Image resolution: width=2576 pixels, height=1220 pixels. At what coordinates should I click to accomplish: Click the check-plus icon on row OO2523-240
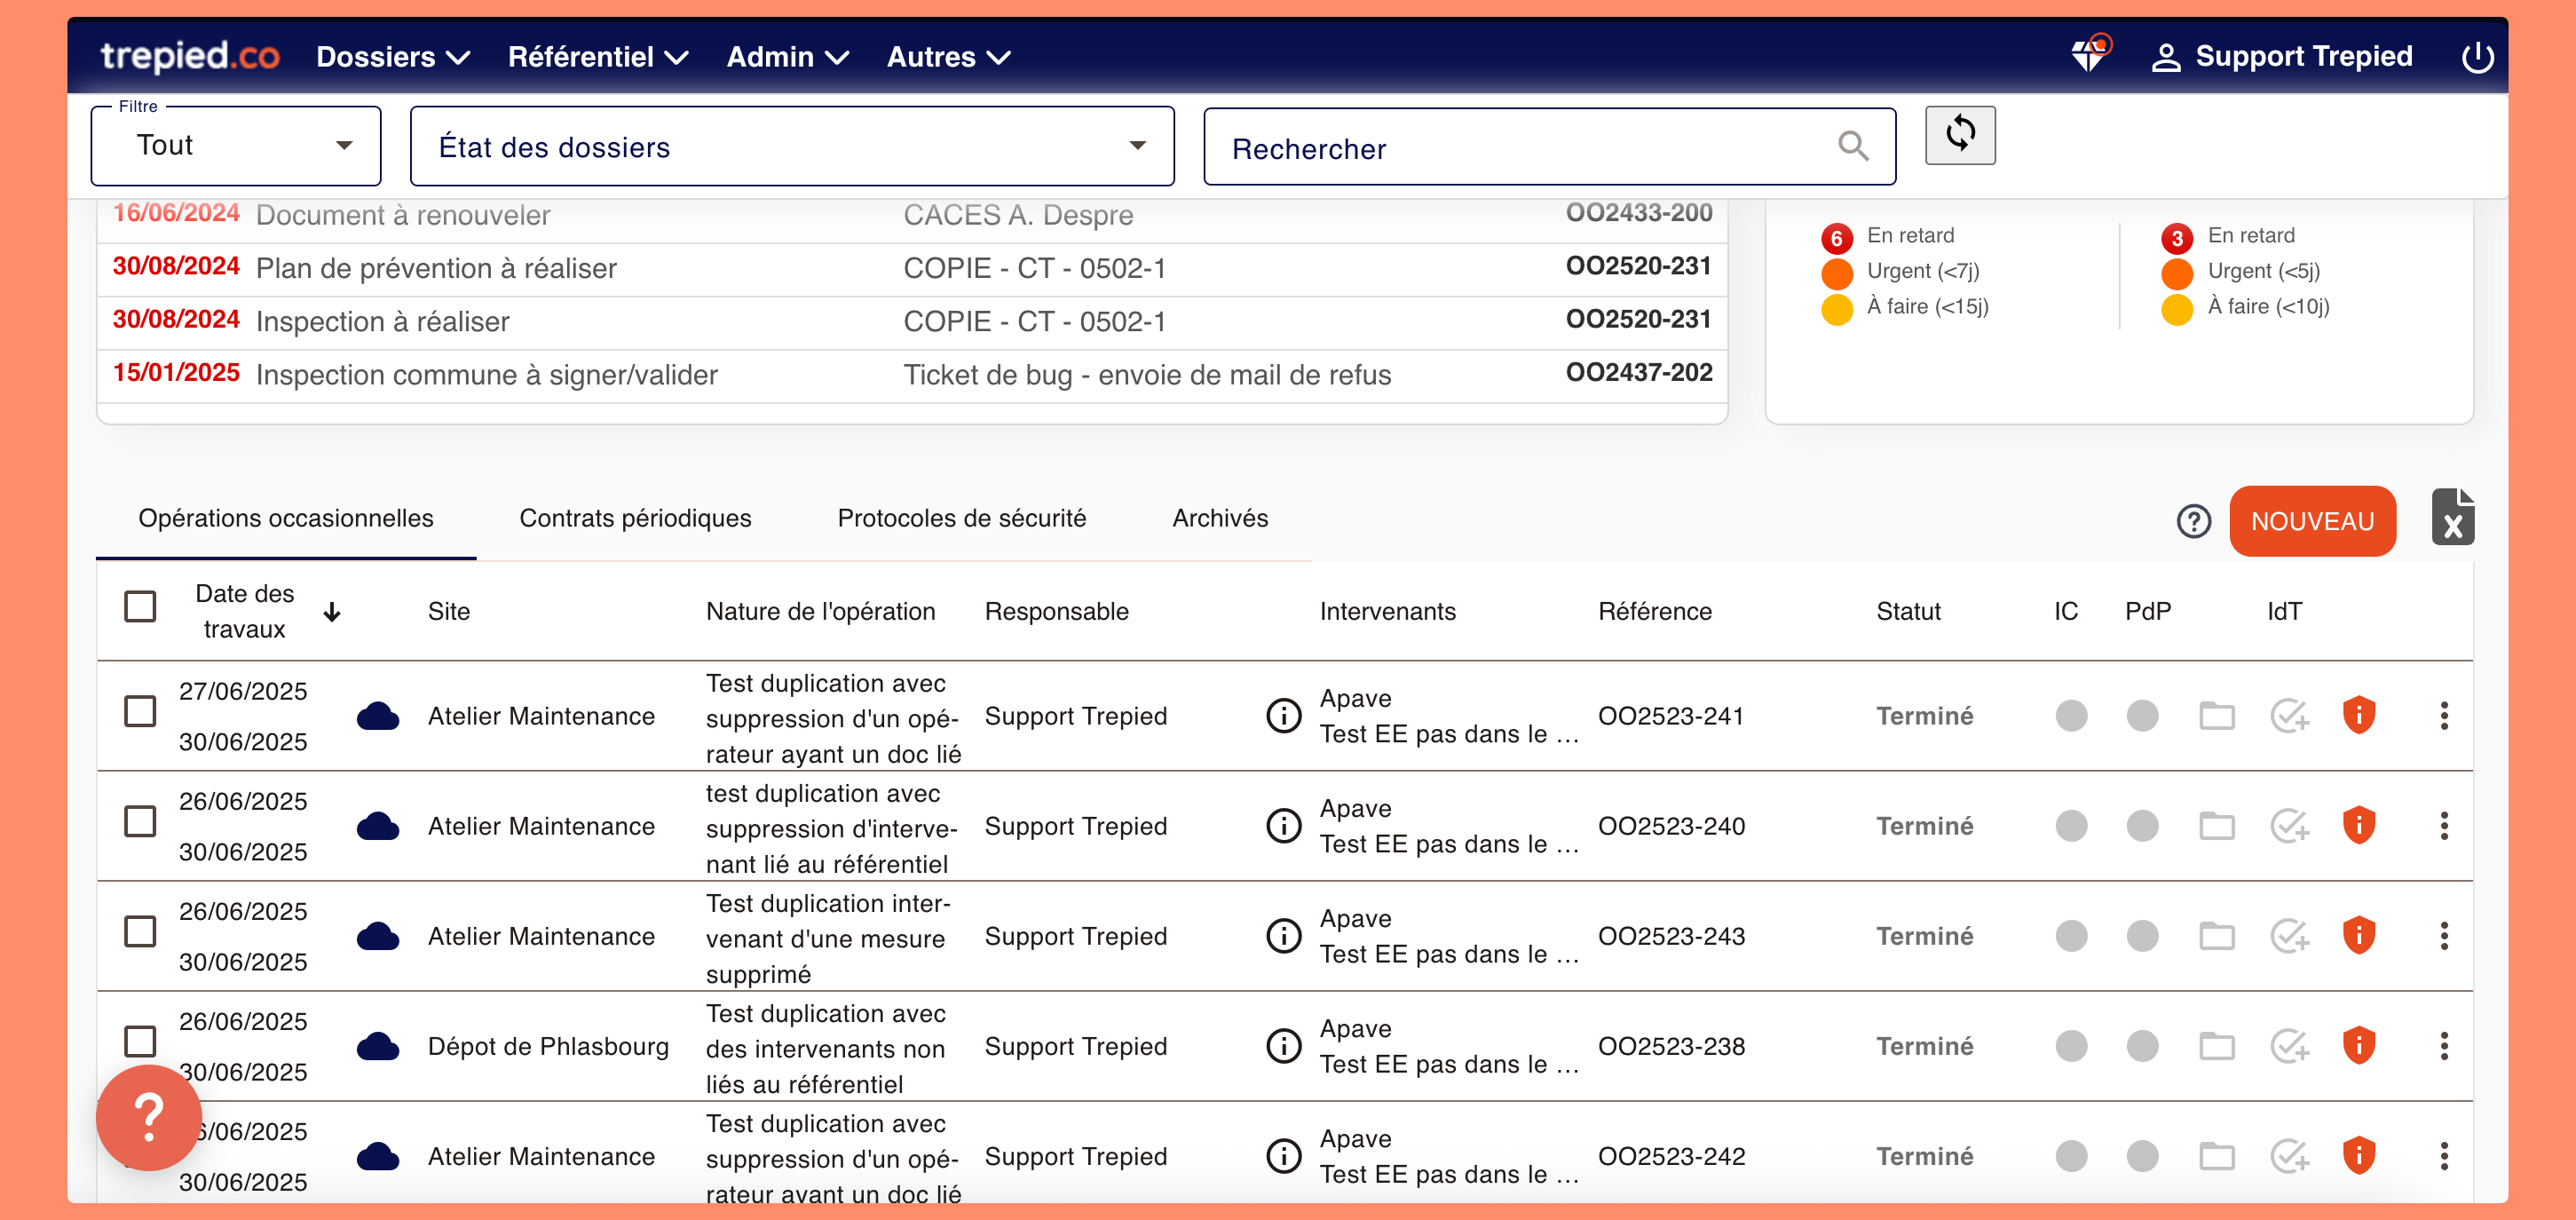[x=2289, y=826]
